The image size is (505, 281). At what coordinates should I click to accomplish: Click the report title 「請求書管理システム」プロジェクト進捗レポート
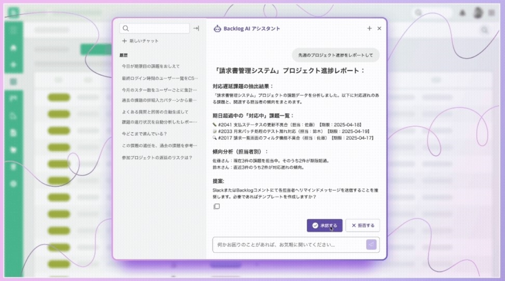click(x=289, y=71)
